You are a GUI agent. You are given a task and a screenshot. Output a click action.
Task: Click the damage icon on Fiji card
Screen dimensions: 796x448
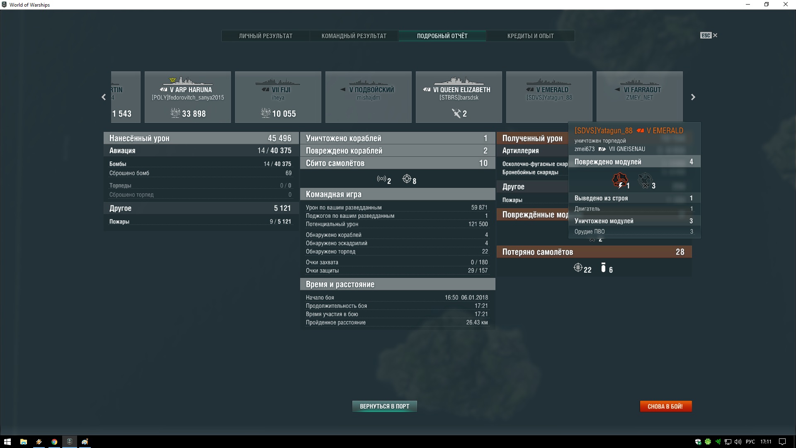point(266,113)
